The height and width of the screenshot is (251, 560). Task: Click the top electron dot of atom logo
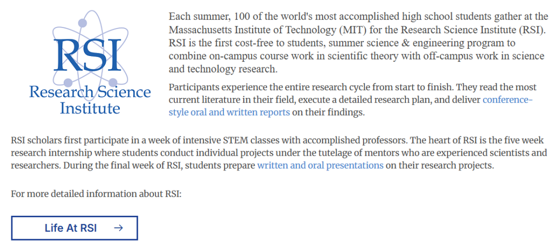click(82, 23)
